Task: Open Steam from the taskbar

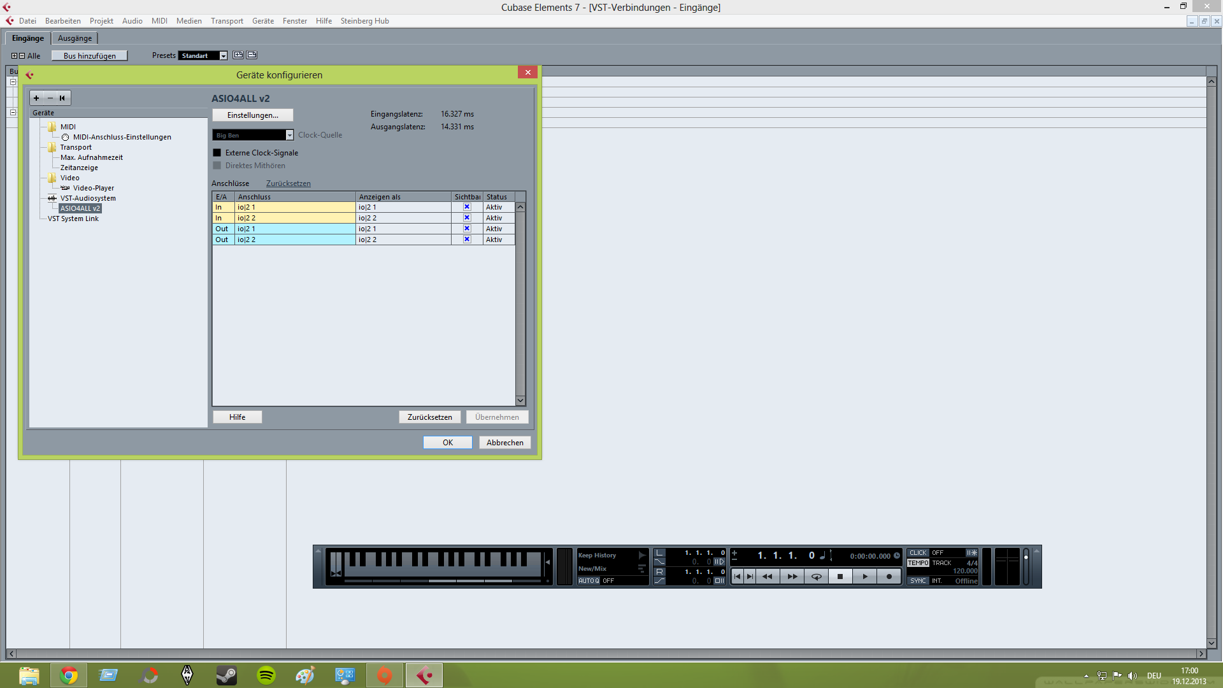Action: [x=227, y=675]
